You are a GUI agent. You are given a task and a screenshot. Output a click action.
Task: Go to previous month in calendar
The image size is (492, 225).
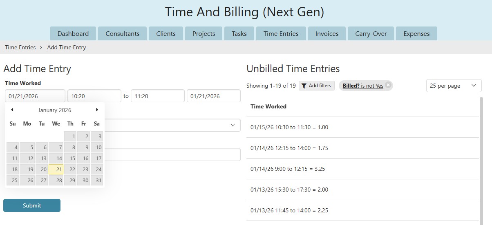pos(12,110)
